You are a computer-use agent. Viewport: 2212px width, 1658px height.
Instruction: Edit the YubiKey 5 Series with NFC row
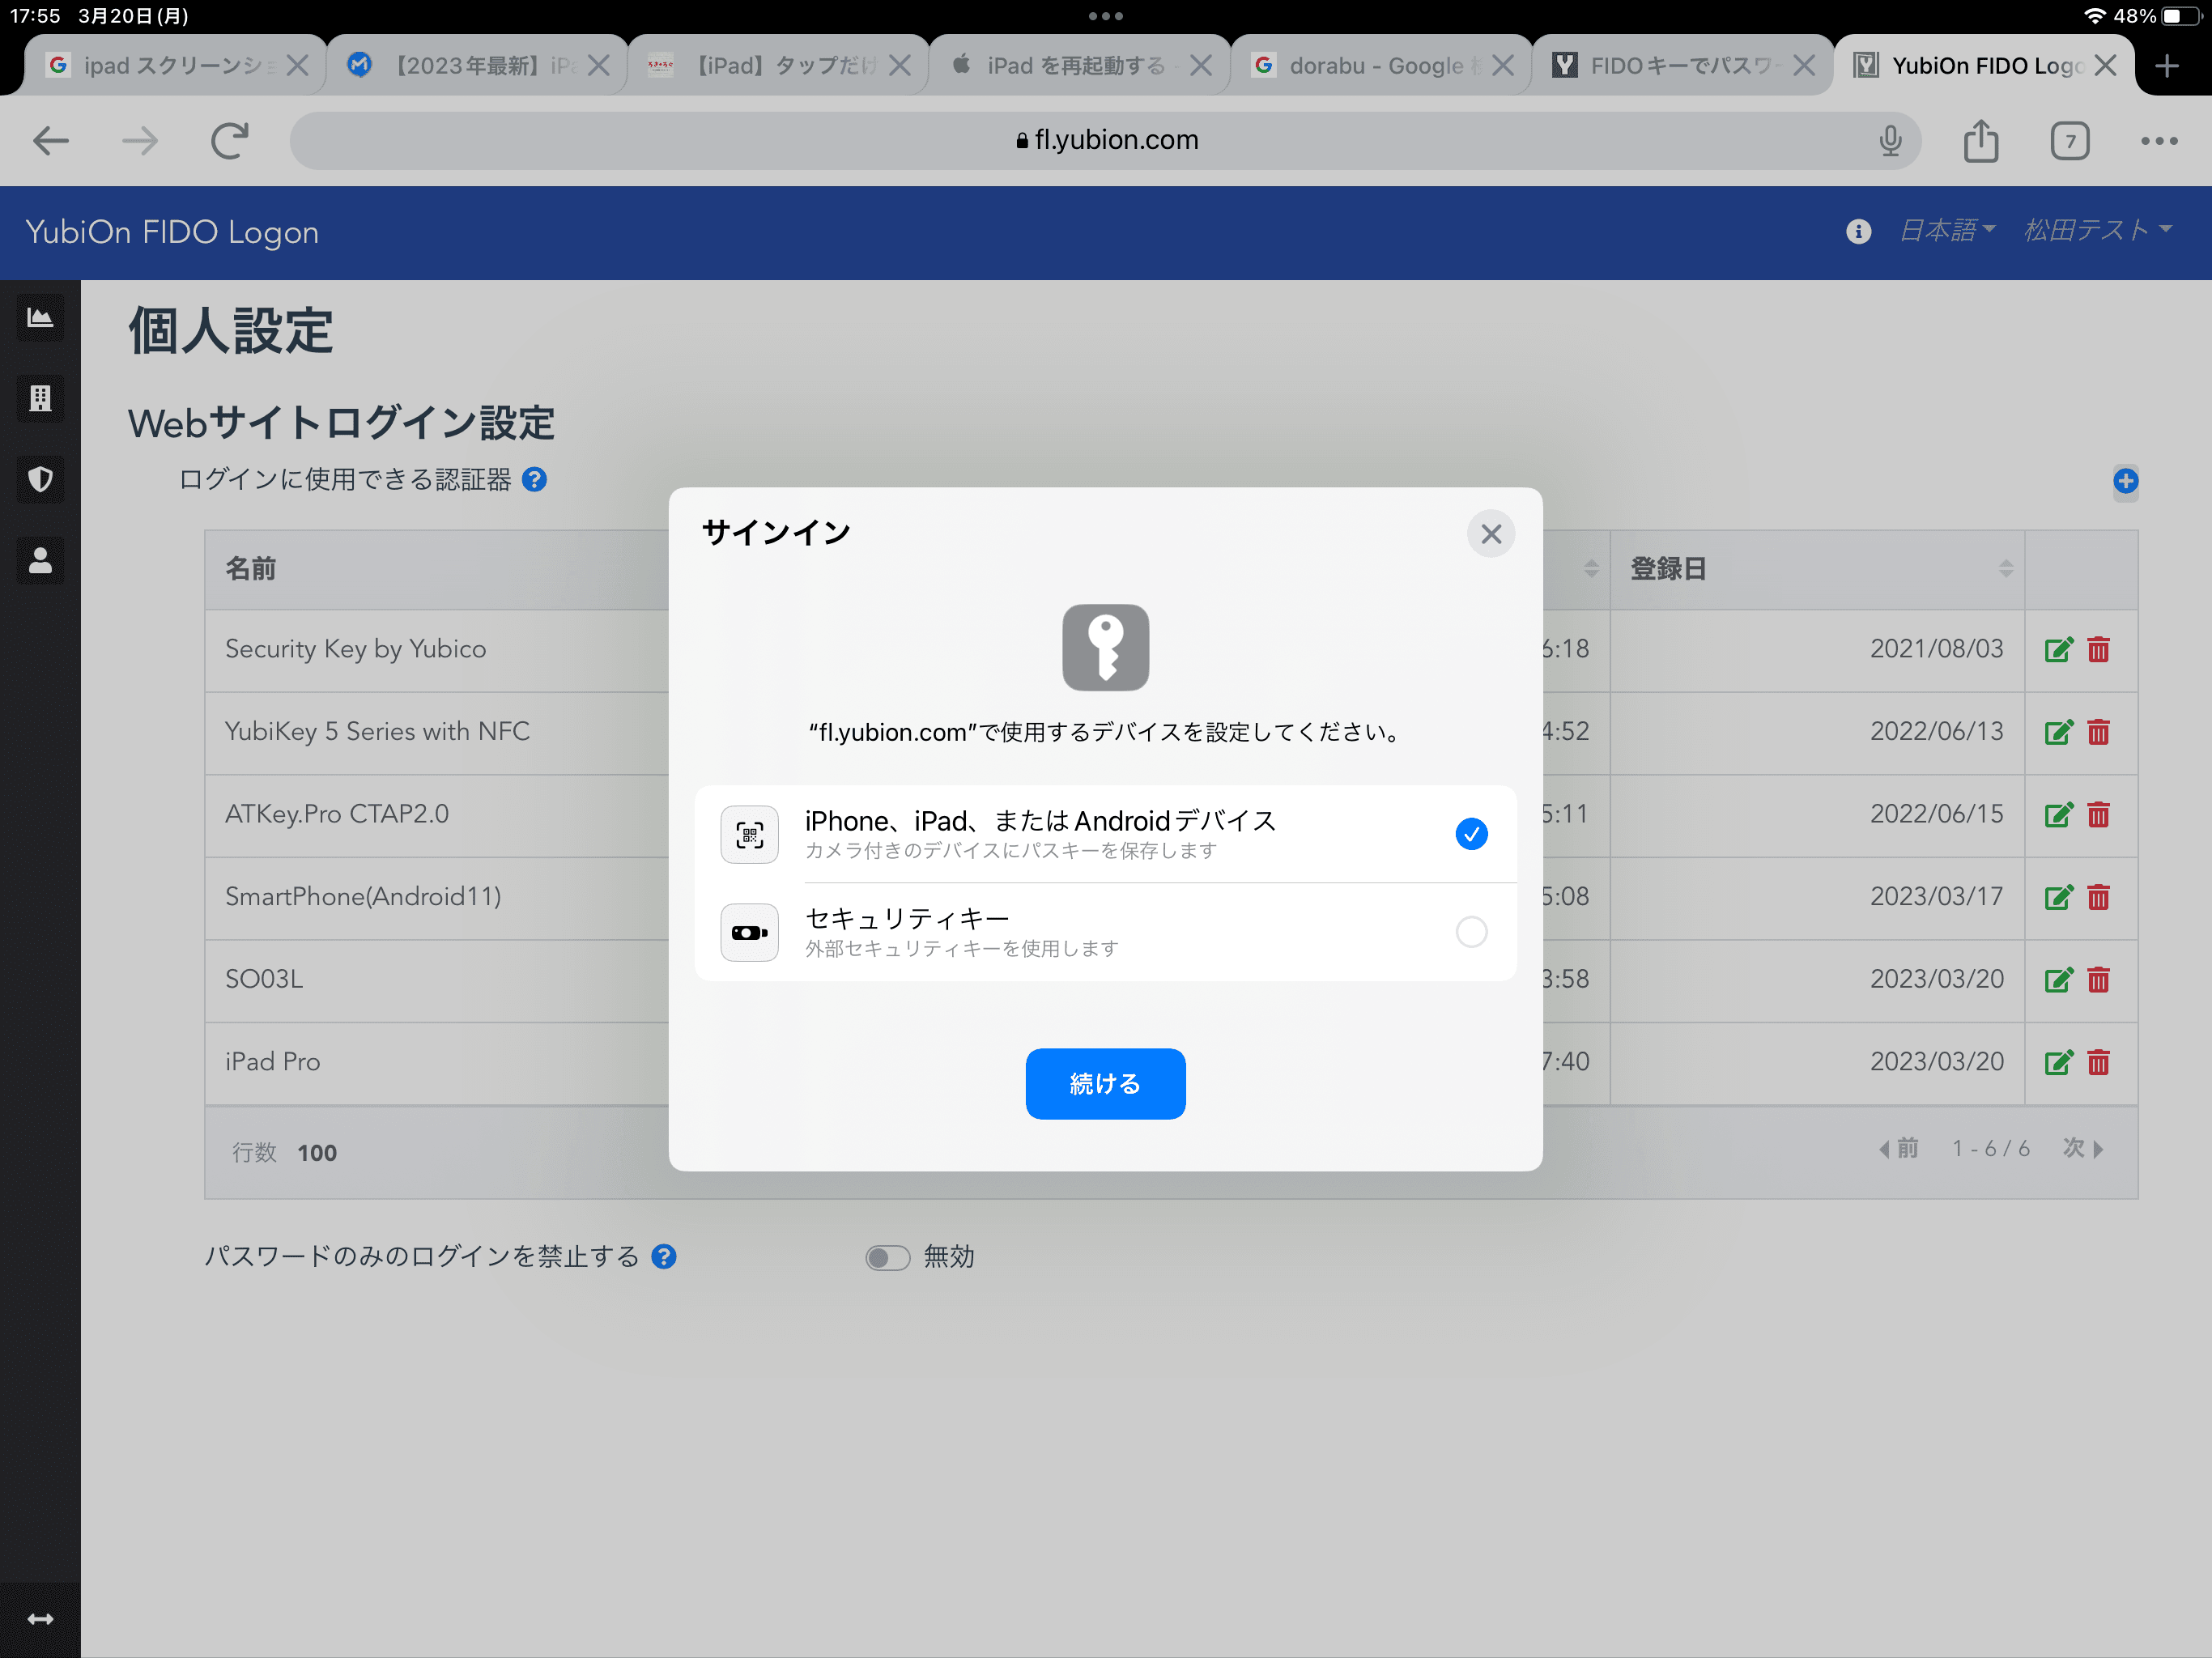click(x=2059, y=732)
